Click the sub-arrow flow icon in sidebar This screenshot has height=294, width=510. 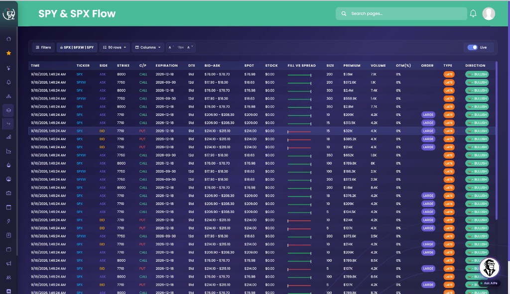[9, 123]
